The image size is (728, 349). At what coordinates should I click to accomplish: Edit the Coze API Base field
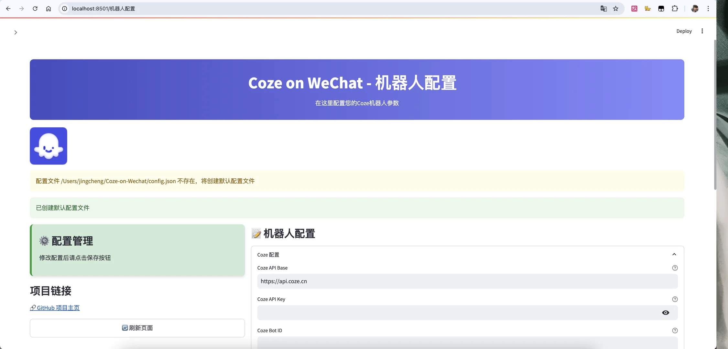point(467,281)
